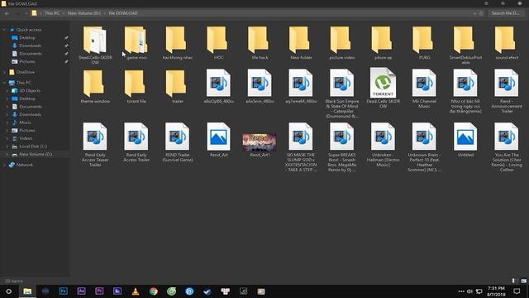
Task: Select the HOC folder
Action: click(218, 43)
